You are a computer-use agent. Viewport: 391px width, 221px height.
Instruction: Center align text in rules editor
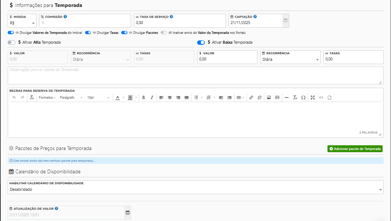(170, 98)
